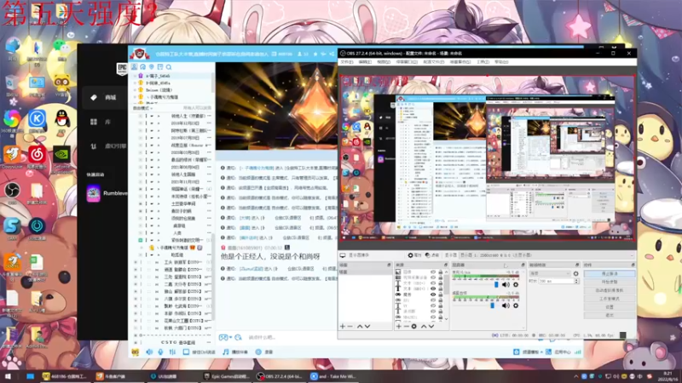Click 开始录制 button in OBS
Screen dimensions: 682x383
[x=610, y=283]
